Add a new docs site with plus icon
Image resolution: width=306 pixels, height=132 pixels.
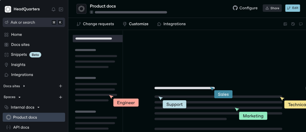(61, 86)
